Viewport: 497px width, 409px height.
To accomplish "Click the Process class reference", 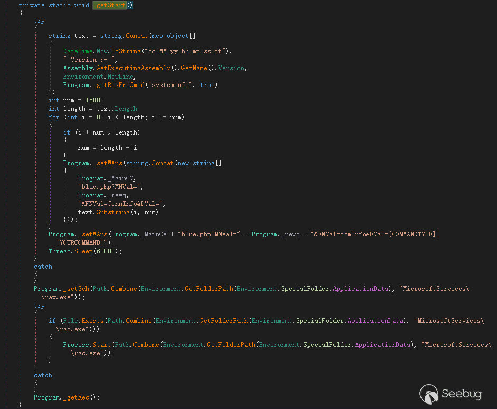I will 76,345.
